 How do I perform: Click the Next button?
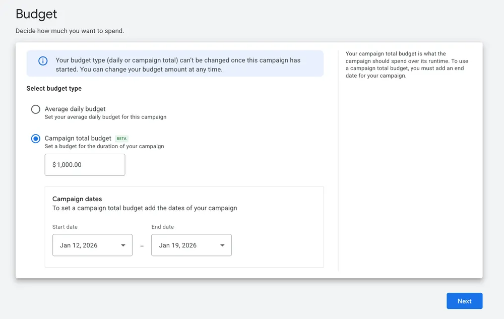(464, 301)
